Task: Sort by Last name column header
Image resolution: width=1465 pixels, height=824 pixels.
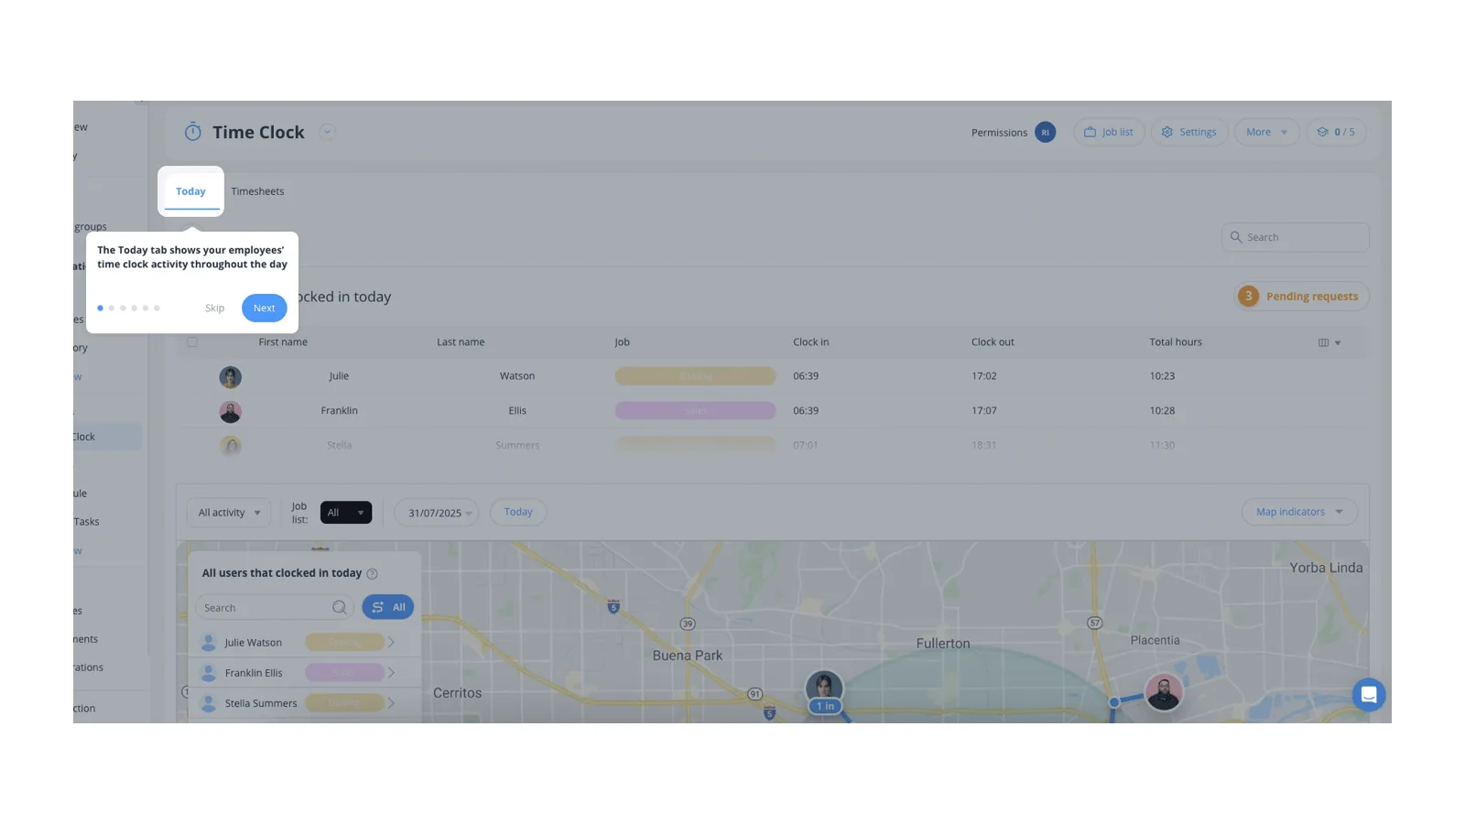Action: click(x=461, y=342)
